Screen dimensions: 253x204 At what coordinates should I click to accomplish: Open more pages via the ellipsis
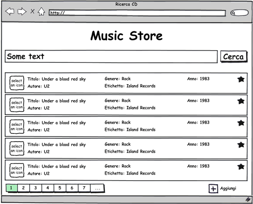pos(97,188)
